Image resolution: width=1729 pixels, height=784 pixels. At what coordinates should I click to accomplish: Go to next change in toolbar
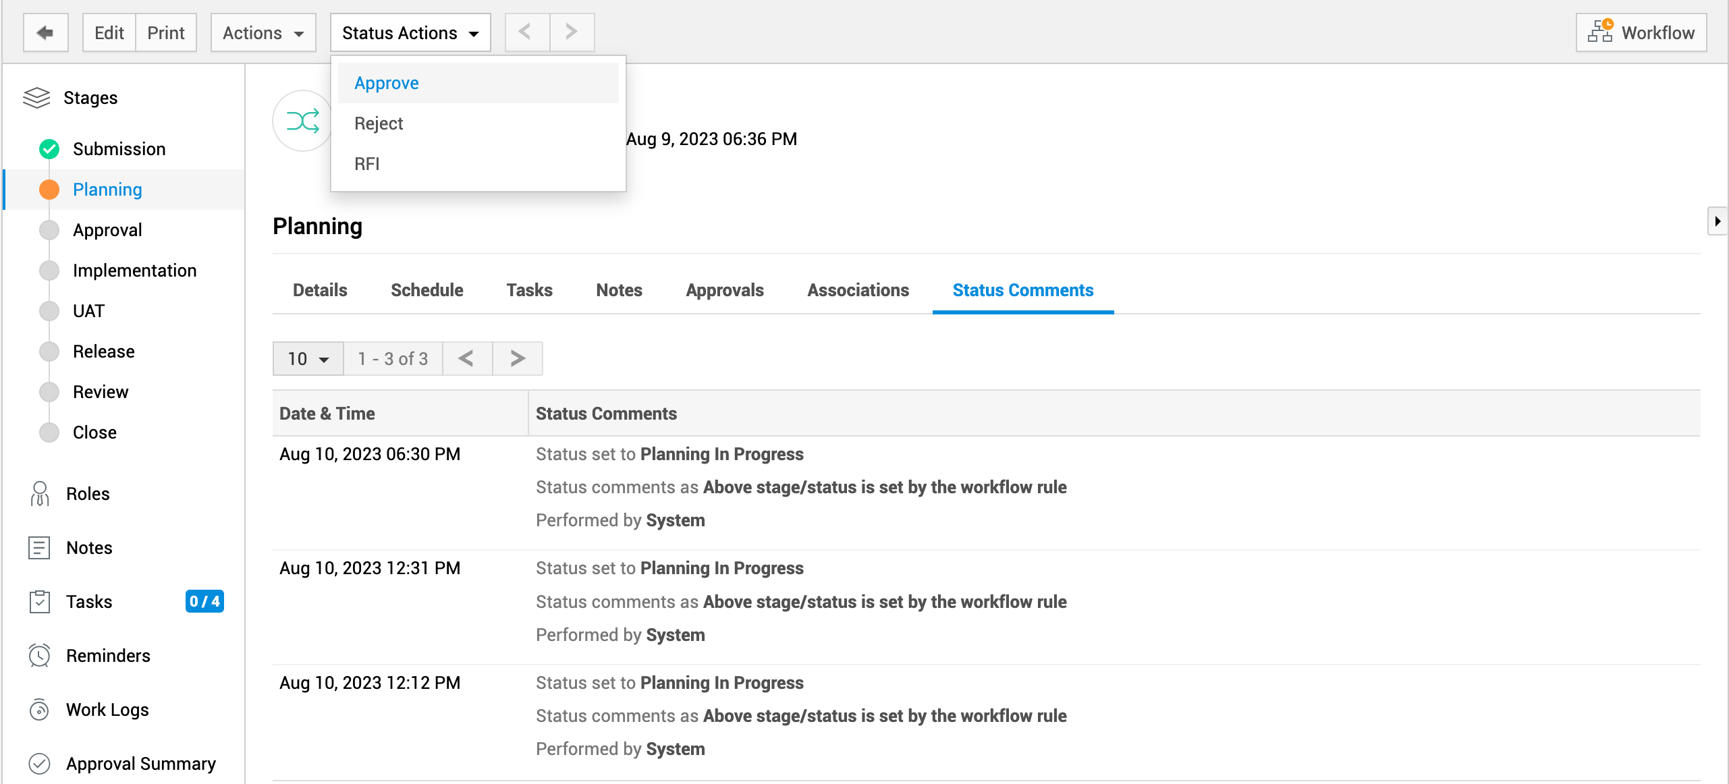click(572, 32)
